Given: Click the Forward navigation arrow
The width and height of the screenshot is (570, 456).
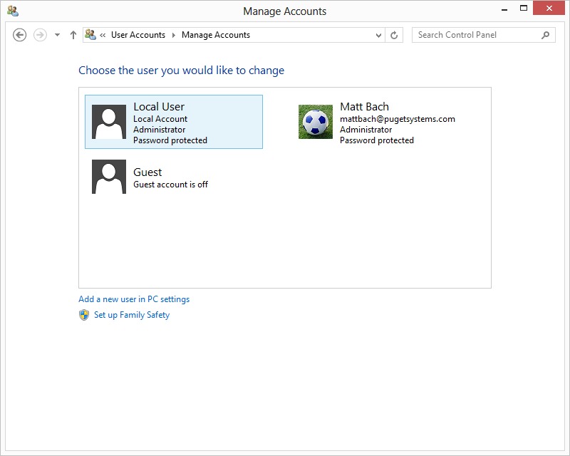Looking at the screenshot, I should [40, 35].
